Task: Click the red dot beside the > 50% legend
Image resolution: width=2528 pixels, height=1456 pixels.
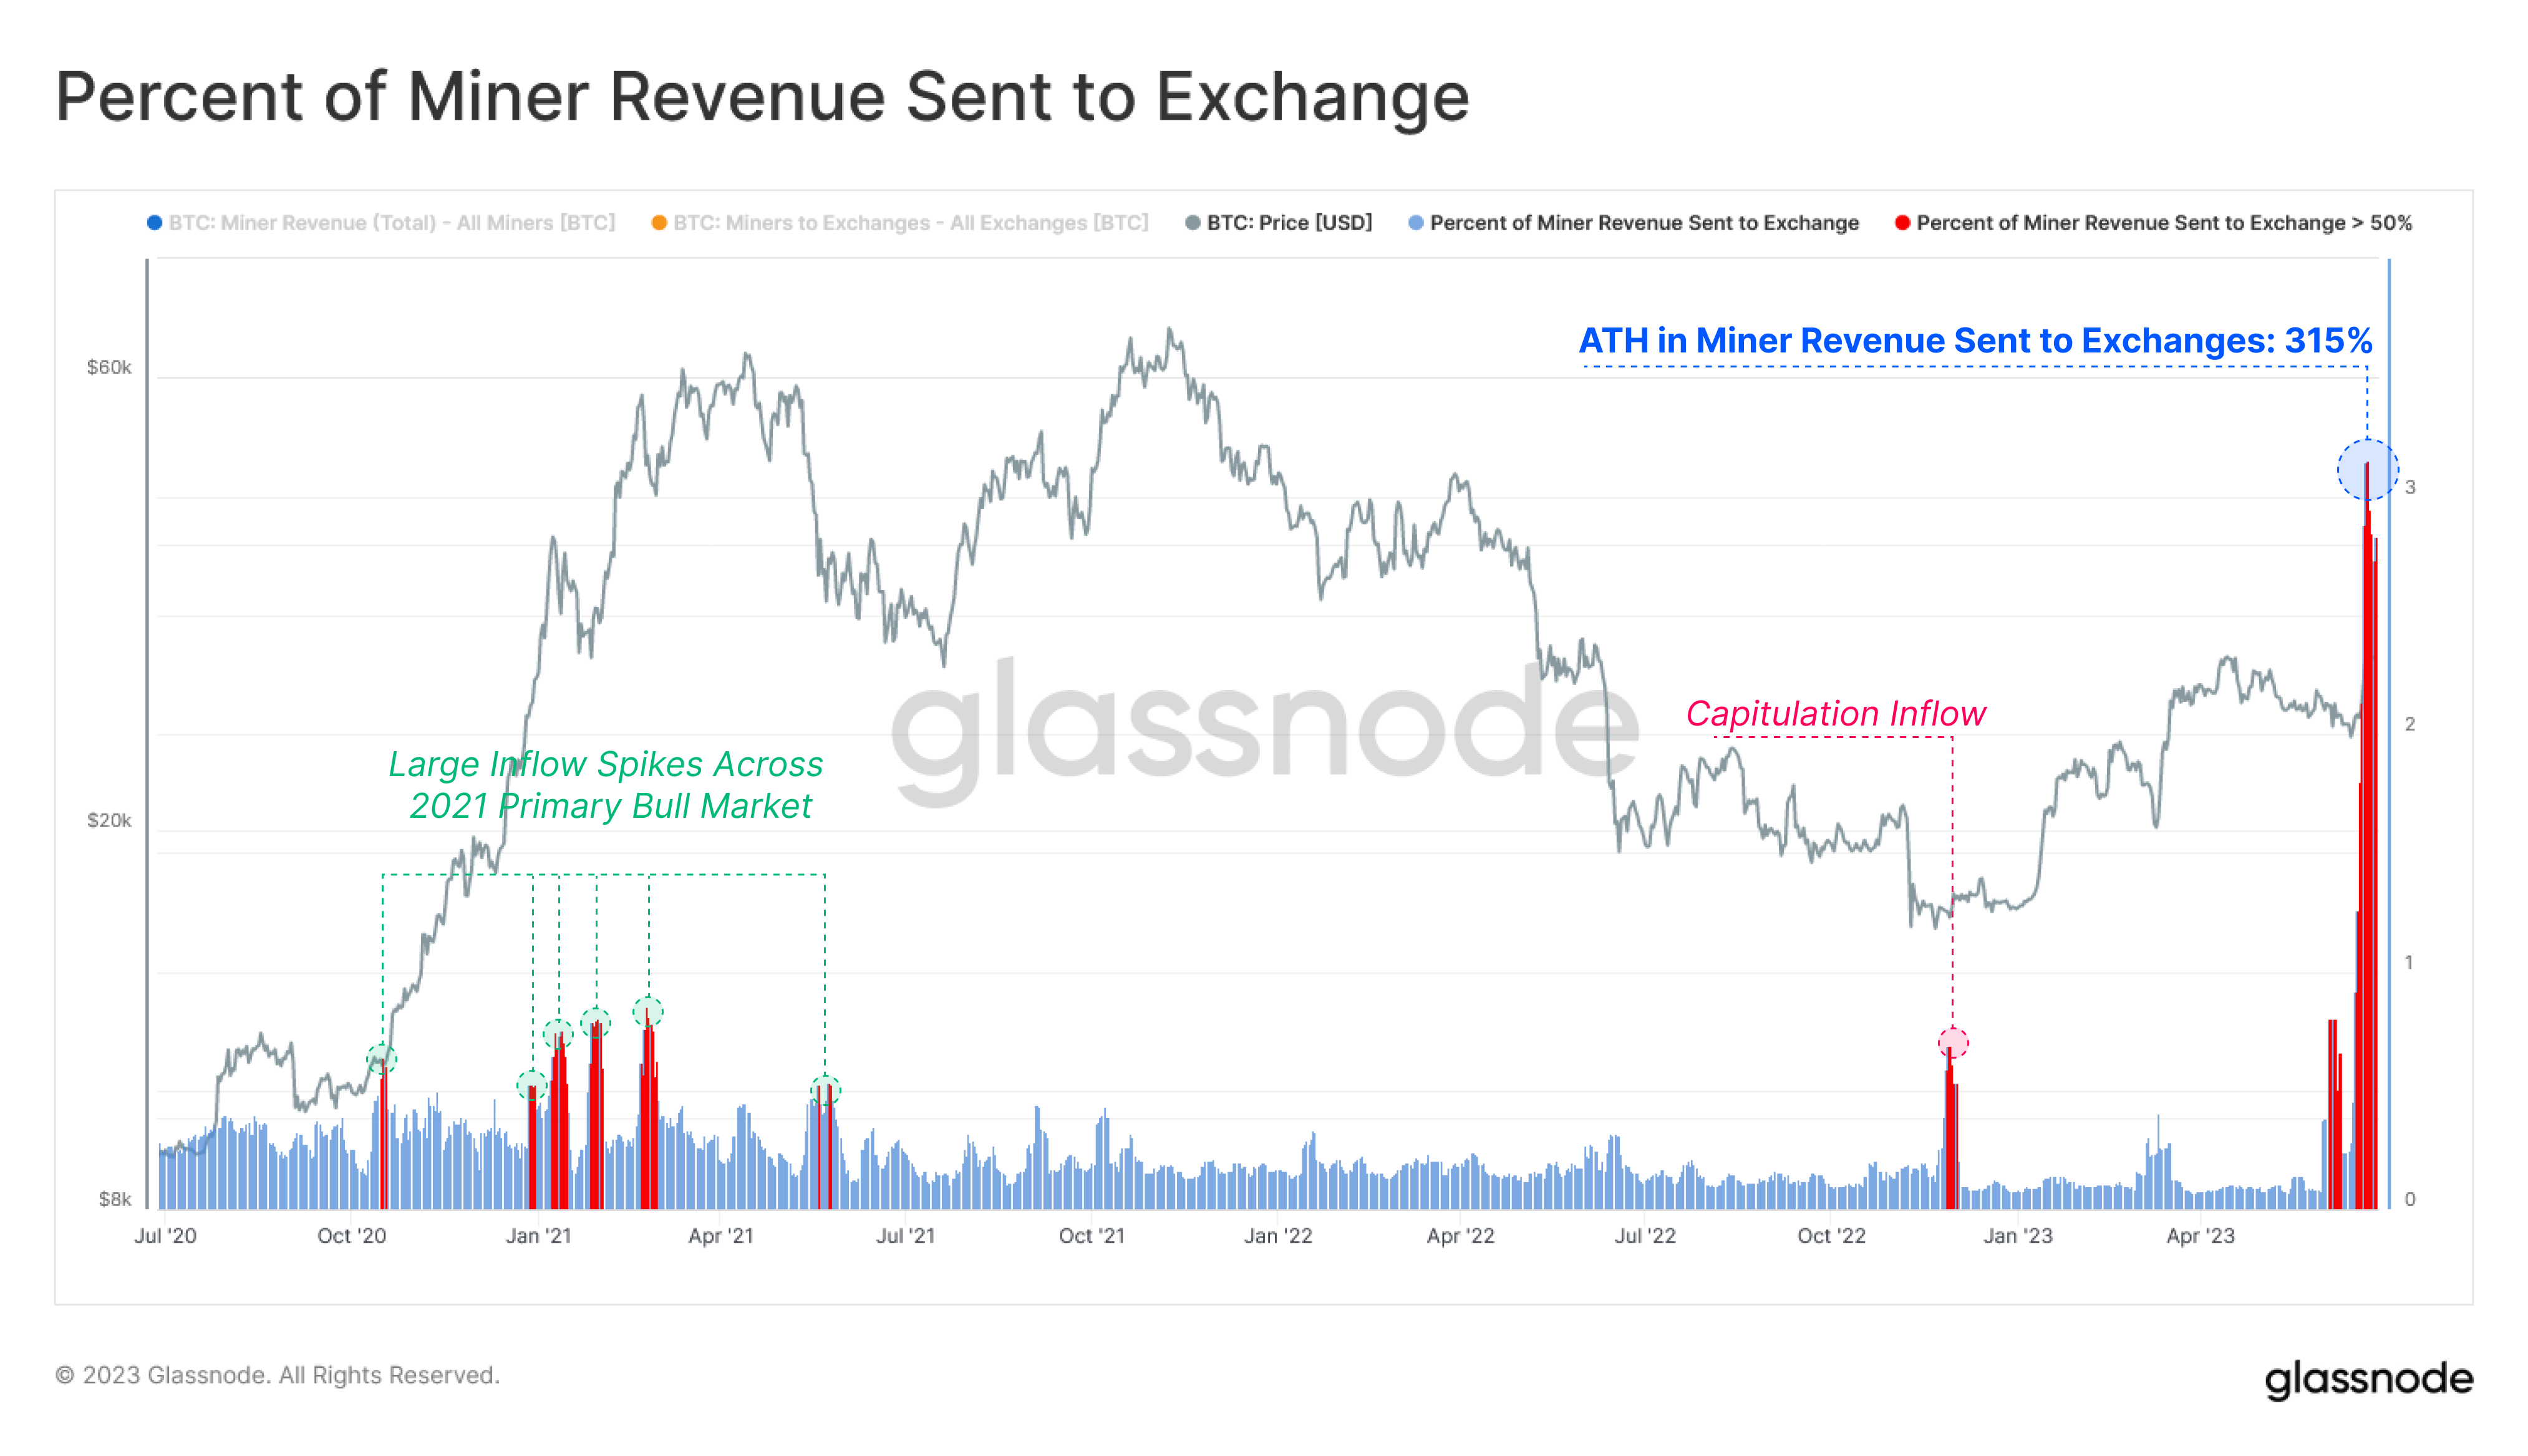Action: (1902, 223)
